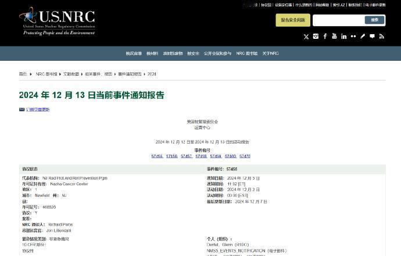This screenshot has height=256, width=401.
Task: Click NRC 图书馆 in the breadcrumb
Action: pyautogui.click(x=46, y=74)
